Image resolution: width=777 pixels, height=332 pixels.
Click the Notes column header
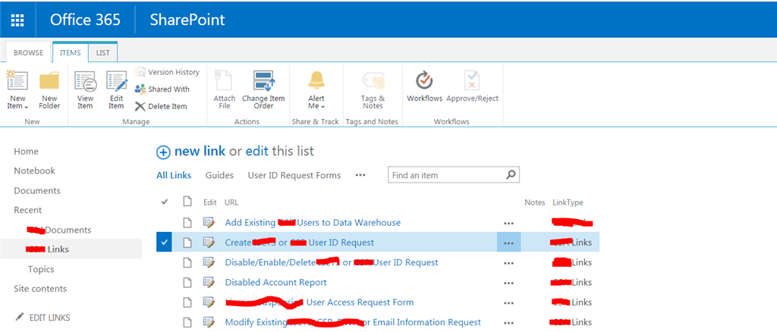535,202
